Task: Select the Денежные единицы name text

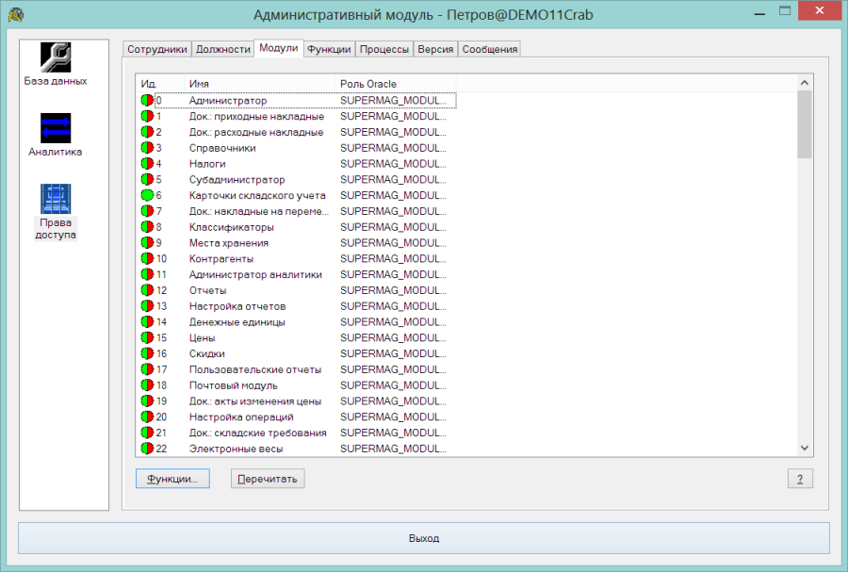Action: pos(236,322)
